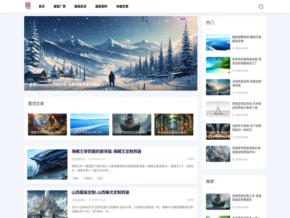Click clock icon under 西装定制实体店 article
The image size is (290, 218).
tap(233, 115)
